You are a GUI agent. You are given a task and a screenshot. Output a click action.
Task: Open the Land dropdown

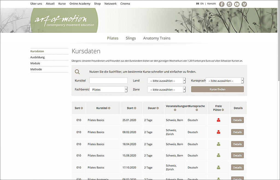[166, 81]
